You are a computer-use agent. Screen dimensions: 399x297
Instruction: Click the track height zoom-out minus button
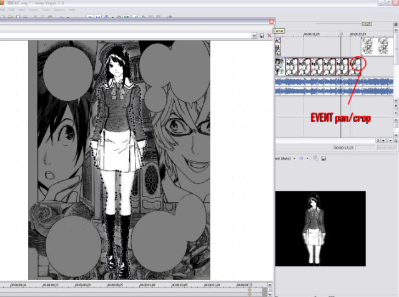point(396,113)
